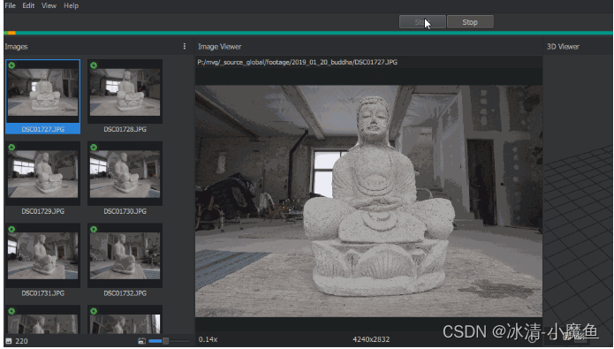
Task: Click the DSC01731.JPG file name label
Action: click(42, 293)
